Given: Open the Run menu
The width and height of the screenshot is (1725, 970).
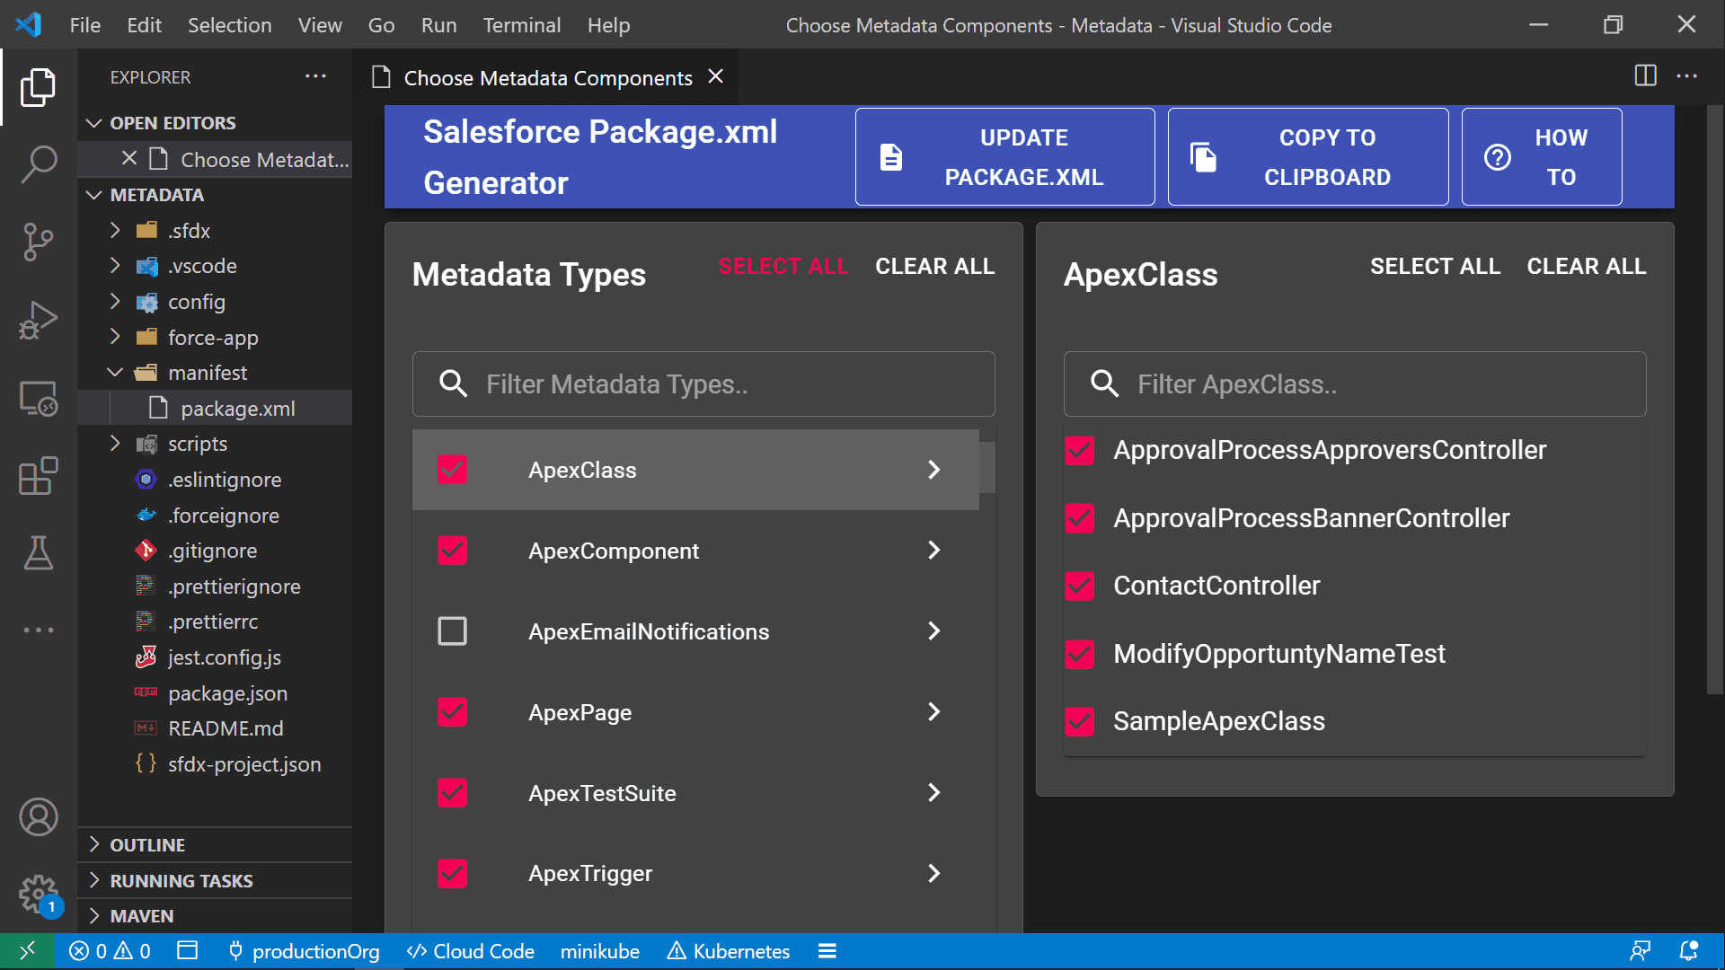Looking at the screenshot, I should tap(438, 25).
